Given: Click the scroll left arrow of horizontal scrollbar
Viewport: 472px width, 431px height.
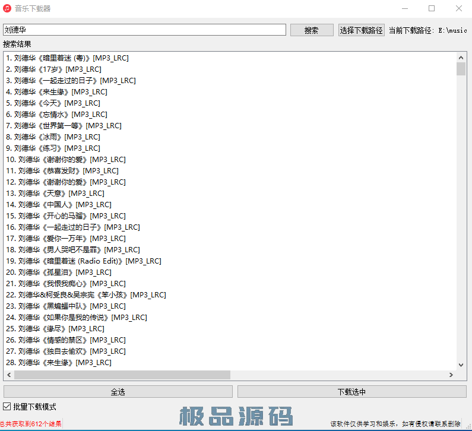Looking at the screenshot, I should [x=9, y=375].
